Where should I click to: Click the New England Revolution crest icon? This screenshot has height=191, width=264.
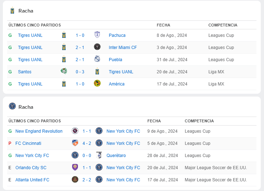tap(75, 131)
